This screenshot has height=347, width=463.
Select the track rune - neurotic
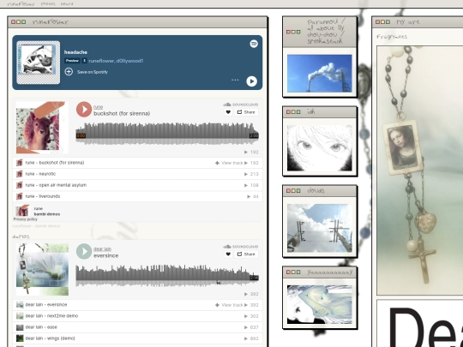[40, 174]
